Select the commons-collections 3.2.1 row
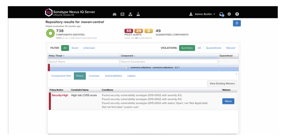This screenshot has width=287, height=139. [143, 68]
